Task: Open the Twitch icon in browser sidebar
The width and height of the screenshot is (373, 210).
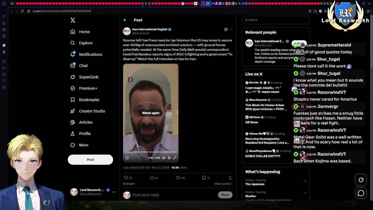Action: [x=4, y=45]
